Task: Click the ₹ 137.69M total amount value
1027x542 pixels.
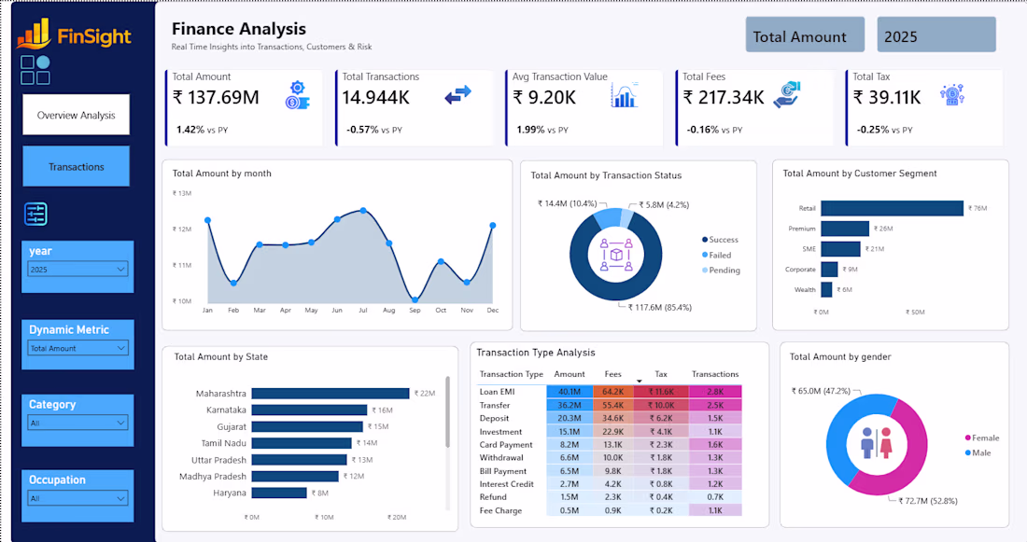Action: tap(216, 98)
